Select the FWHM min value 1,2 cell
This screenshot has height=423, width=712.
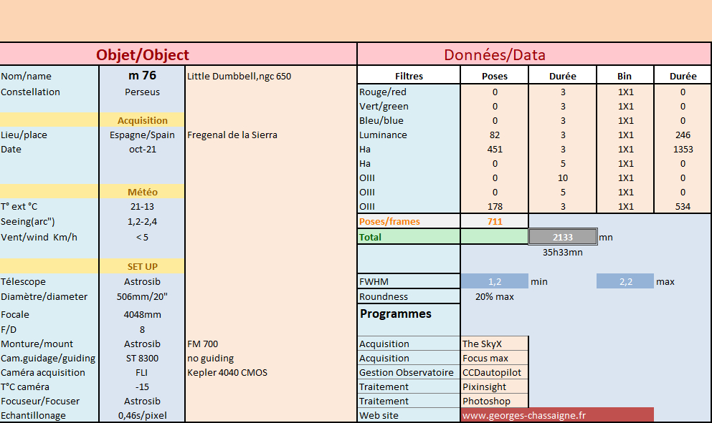click(x=495, y=281)
